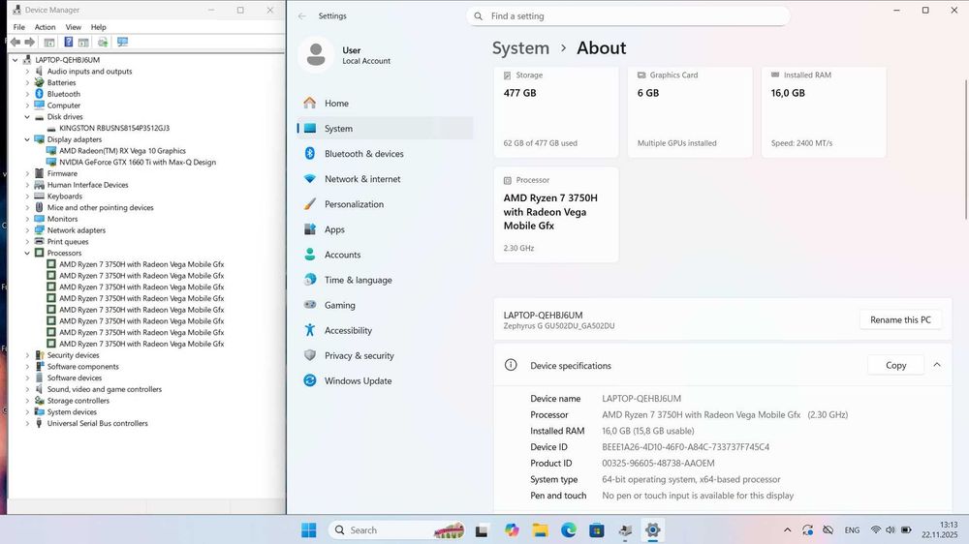Viewport: 969px width, 544px height.
Task: Open the Installed RAM 16,0 GB card
Action: coord(824,111)
